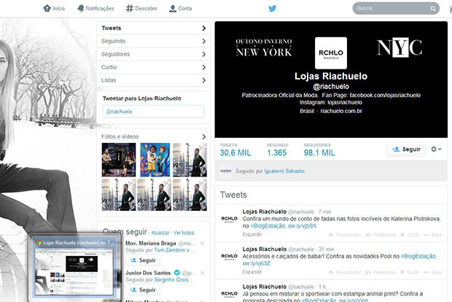The image size is (452, 302).
Task: Click the search magnifier icon
Action: (x=433, y=9)
